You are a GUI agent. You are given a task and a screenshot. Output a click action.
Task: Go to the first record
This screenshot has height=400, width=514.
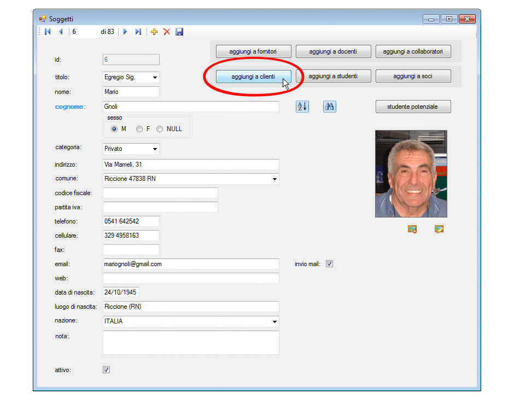(x=48, y=32)
